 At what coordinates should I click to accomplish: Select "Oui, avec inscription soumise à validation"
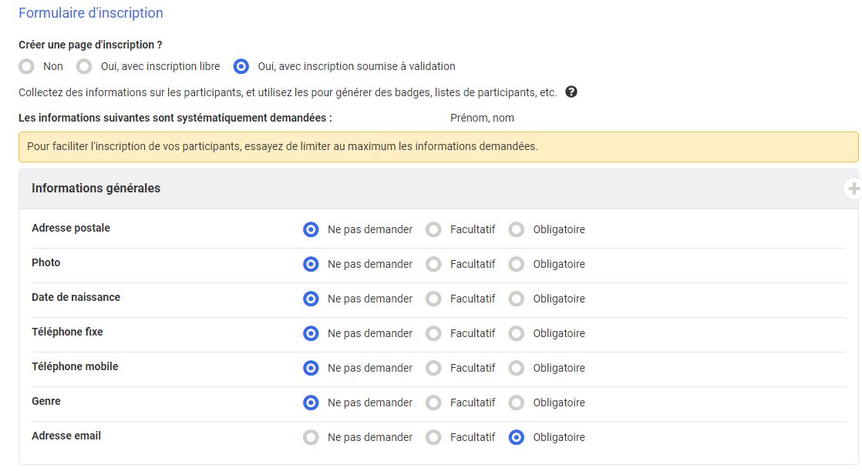pyautogui.click(x=241, y=66)
